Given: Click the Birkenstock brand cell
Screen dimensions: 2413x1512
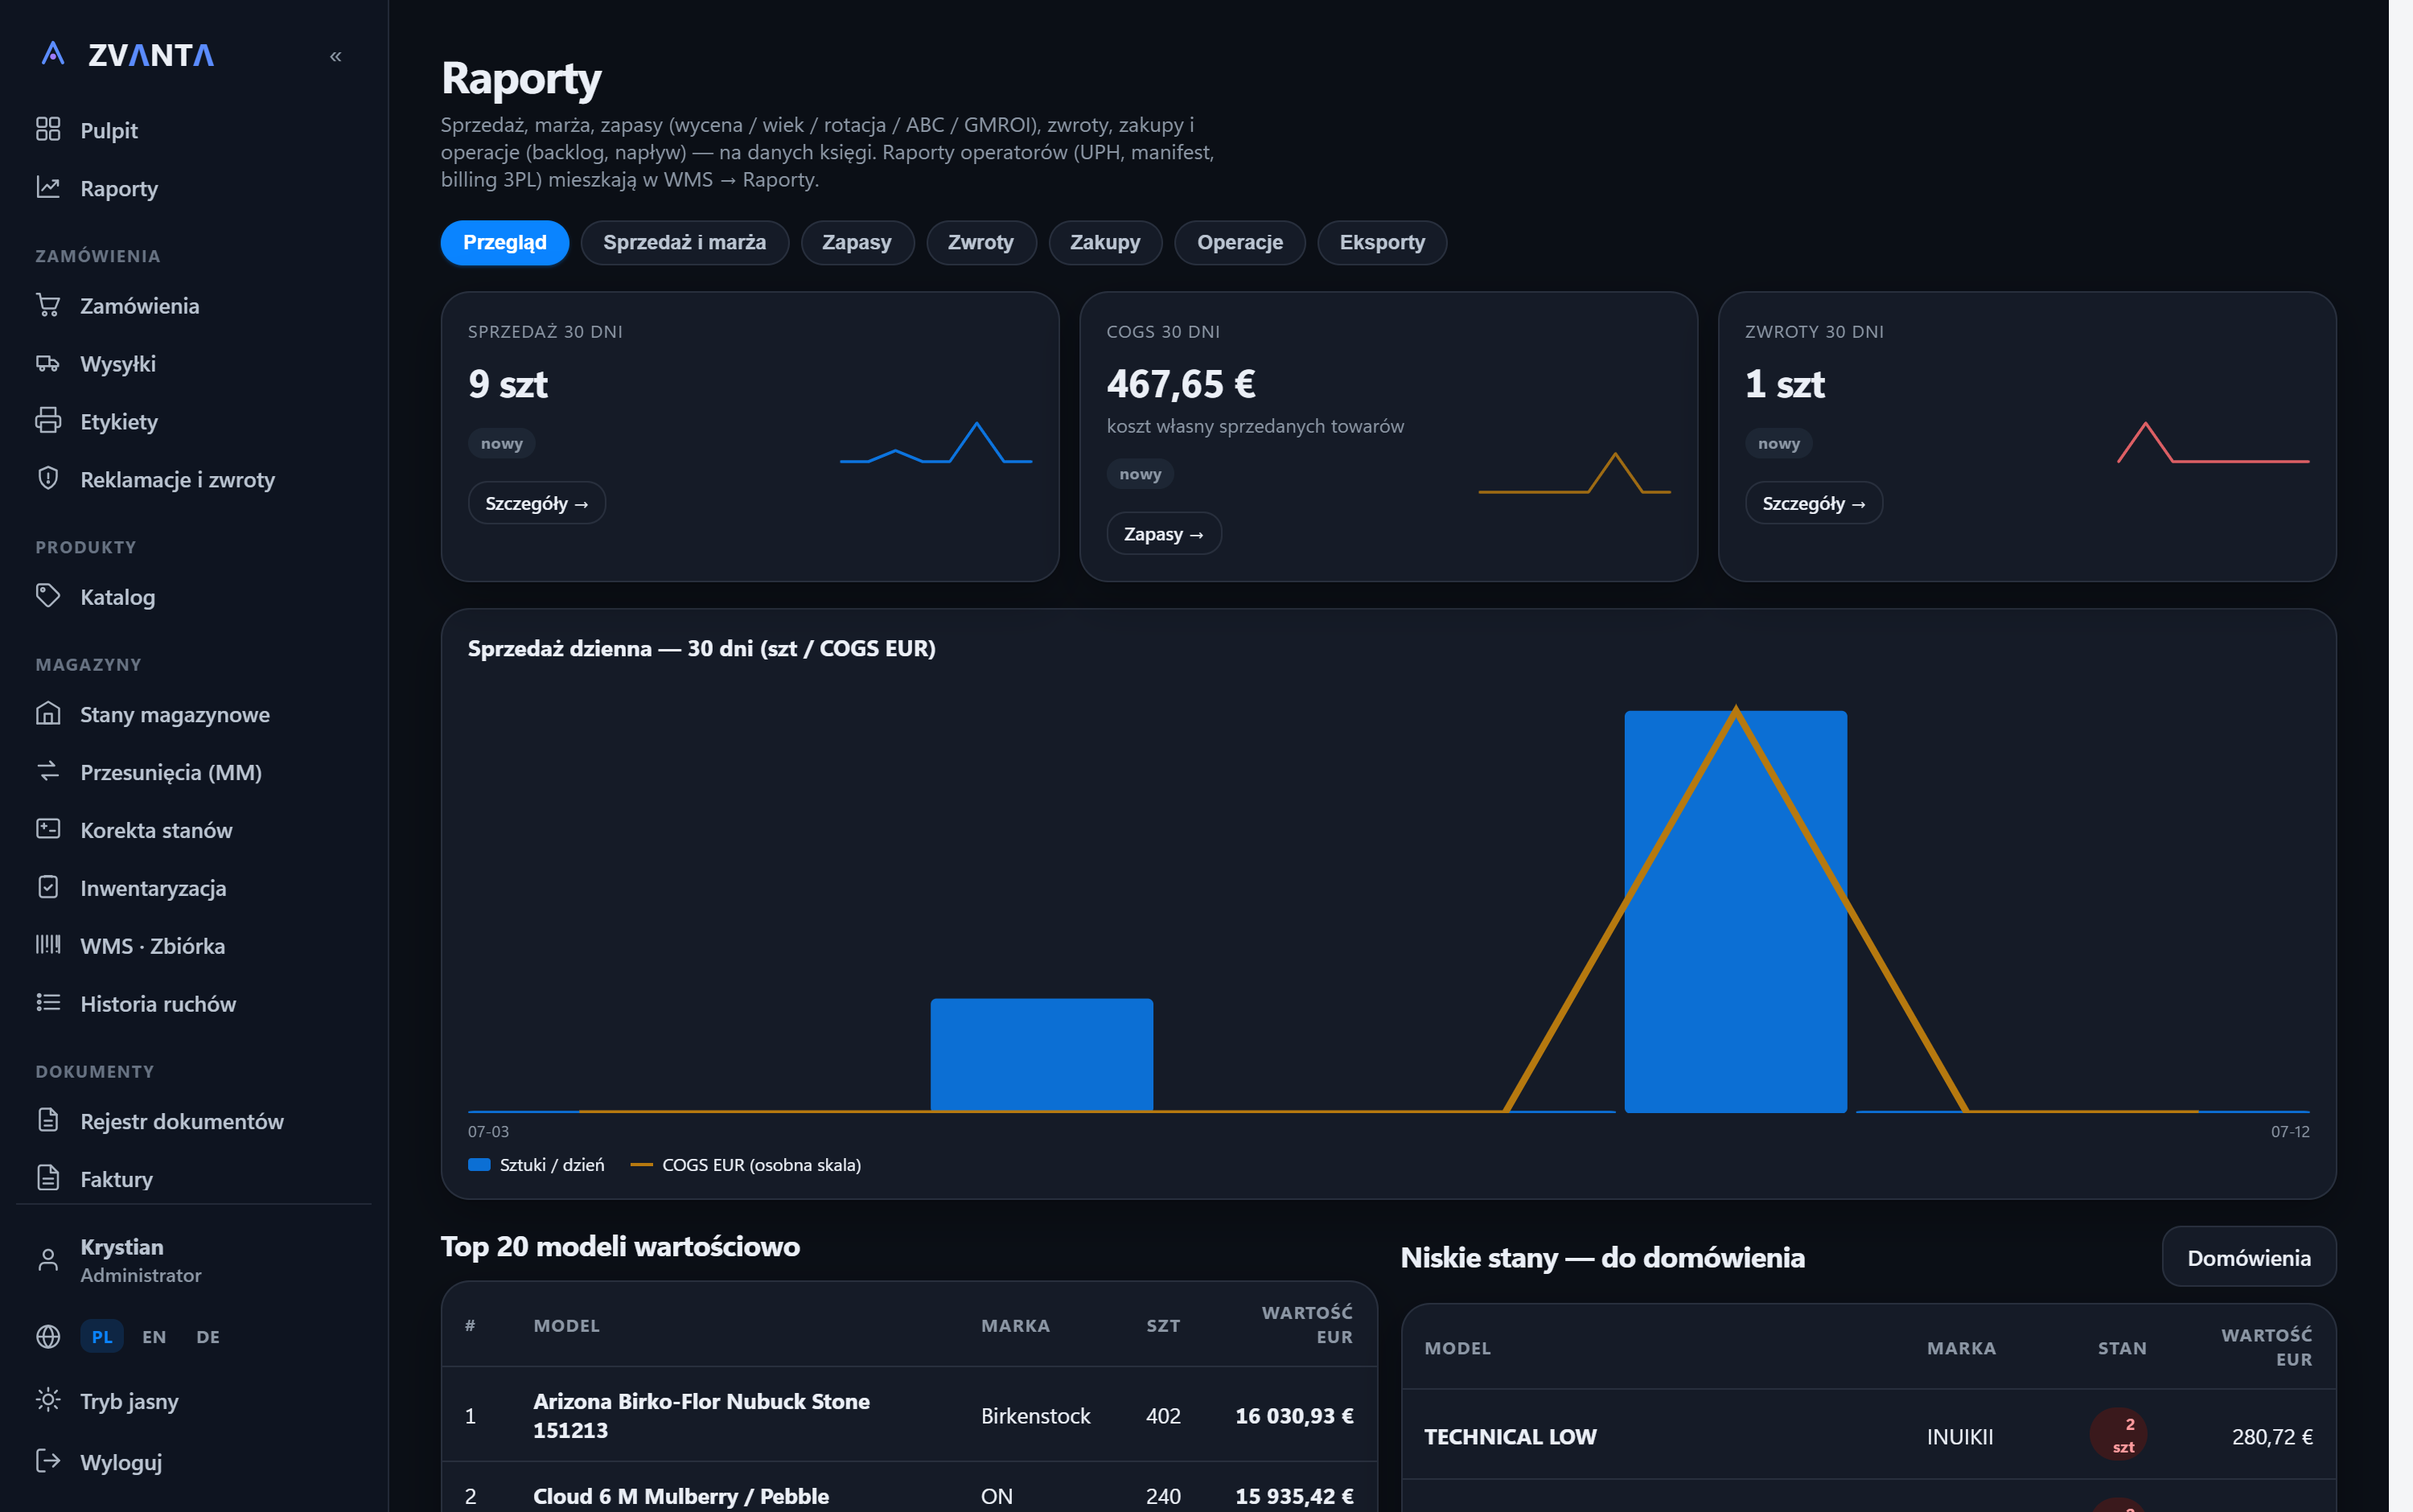Looking at the screenshot, I should pos(1035,1416).
